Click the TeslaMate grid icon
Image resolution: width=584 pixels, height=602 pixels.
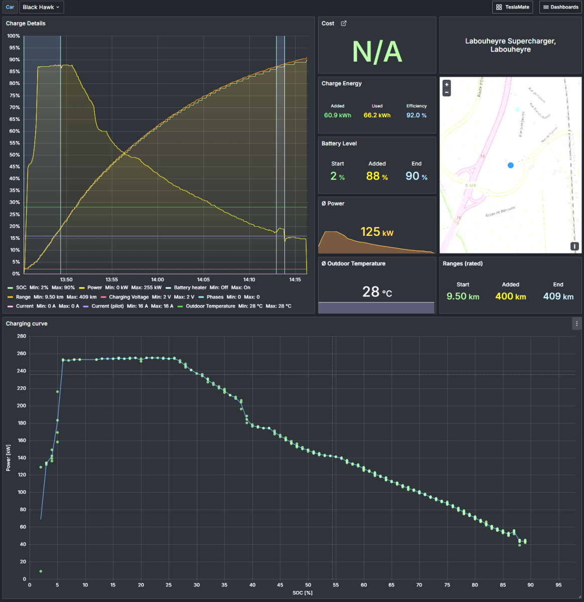point(499,7)
